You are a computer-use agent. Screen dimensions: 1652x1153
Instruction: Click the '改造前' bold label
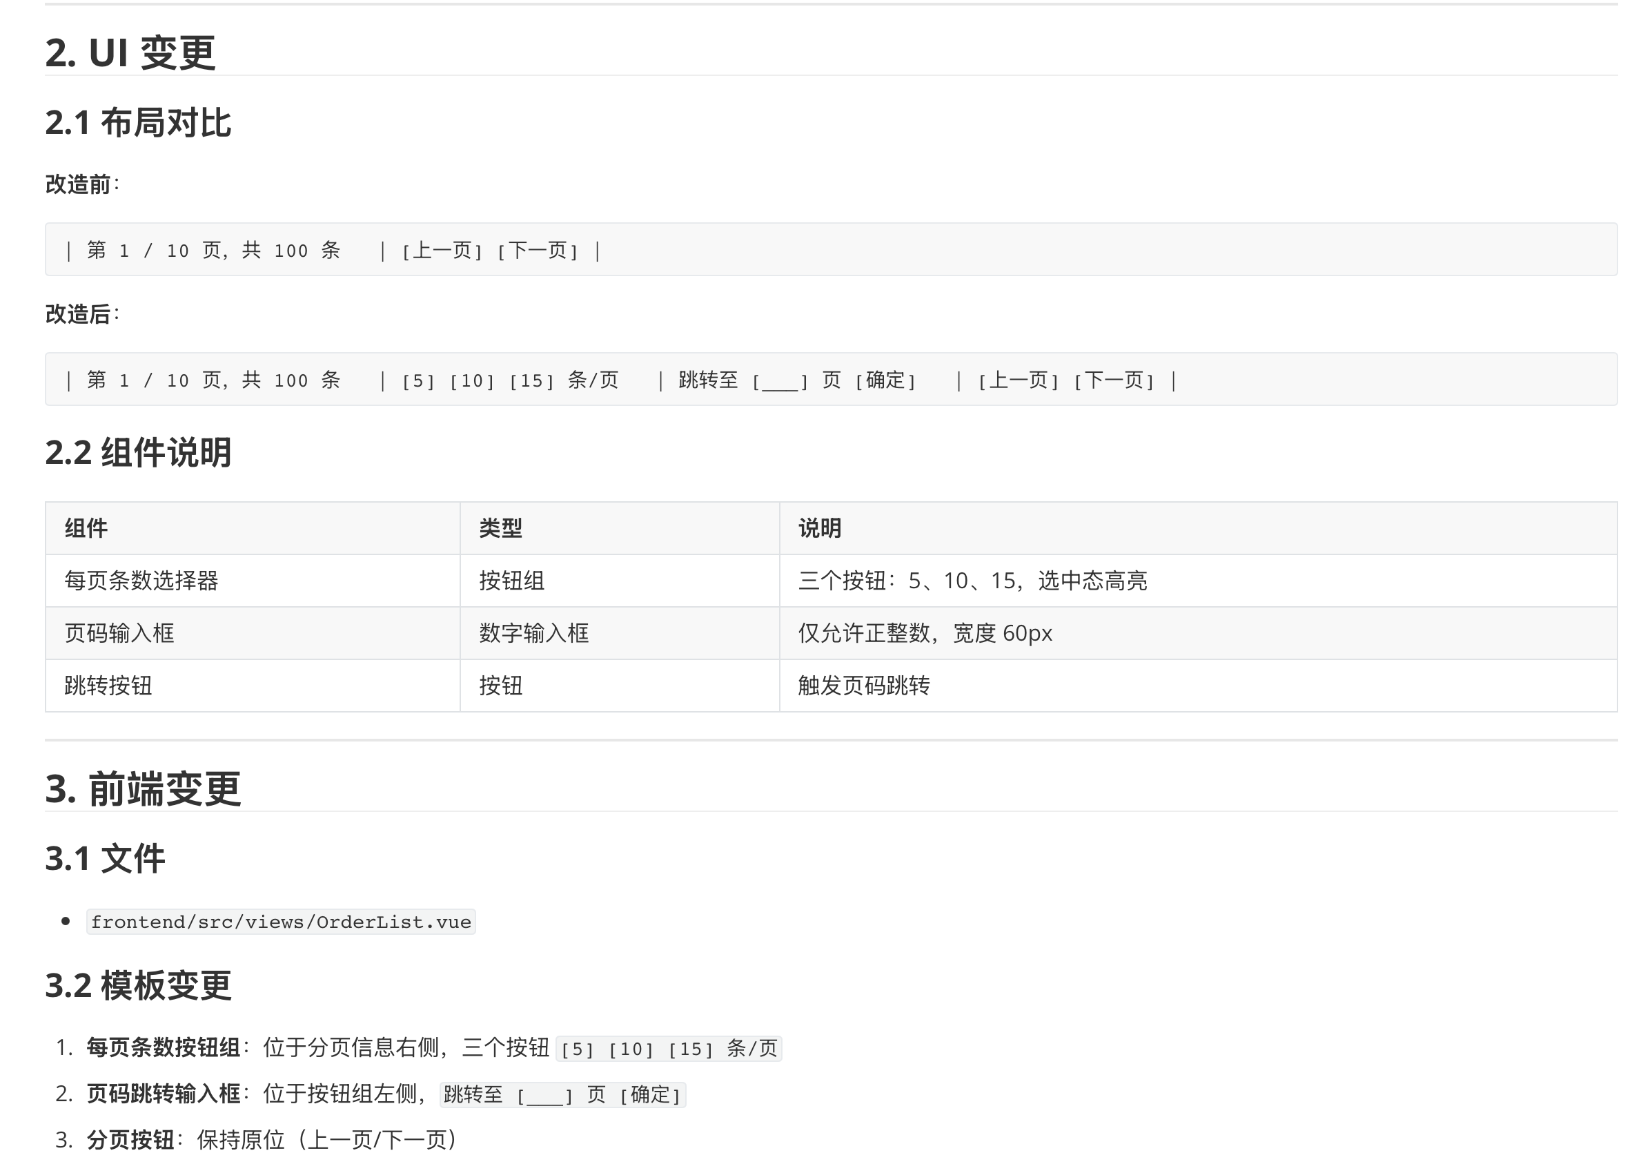pos(78,184)
